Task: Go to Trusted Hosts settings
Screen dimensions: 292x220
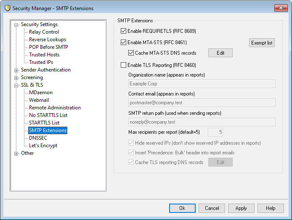Action: [44, 55]
